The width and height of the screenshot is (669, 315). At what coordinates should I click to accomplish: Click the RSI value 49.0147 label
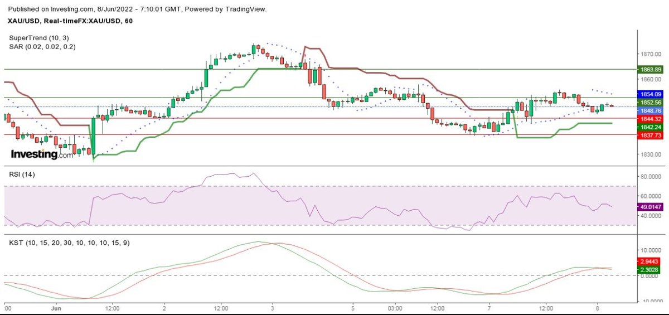coord(649,206)
